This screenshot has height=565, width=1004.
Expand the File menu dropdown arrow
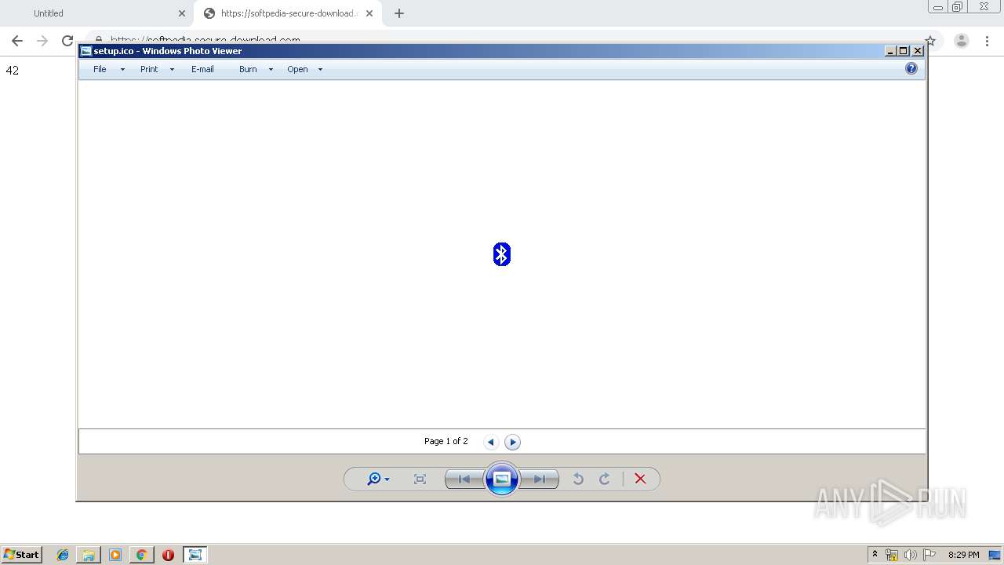(122, 70)
